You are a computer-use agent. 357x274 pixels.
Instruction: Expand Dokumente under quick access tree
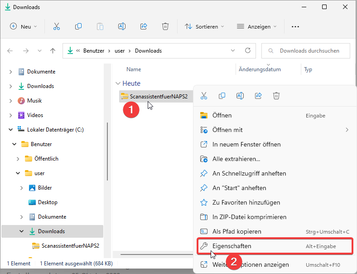pos(10,72)
